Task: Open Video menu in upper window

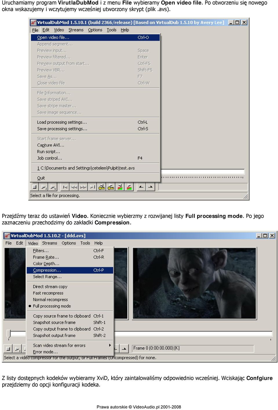Action: coord(59,30)
